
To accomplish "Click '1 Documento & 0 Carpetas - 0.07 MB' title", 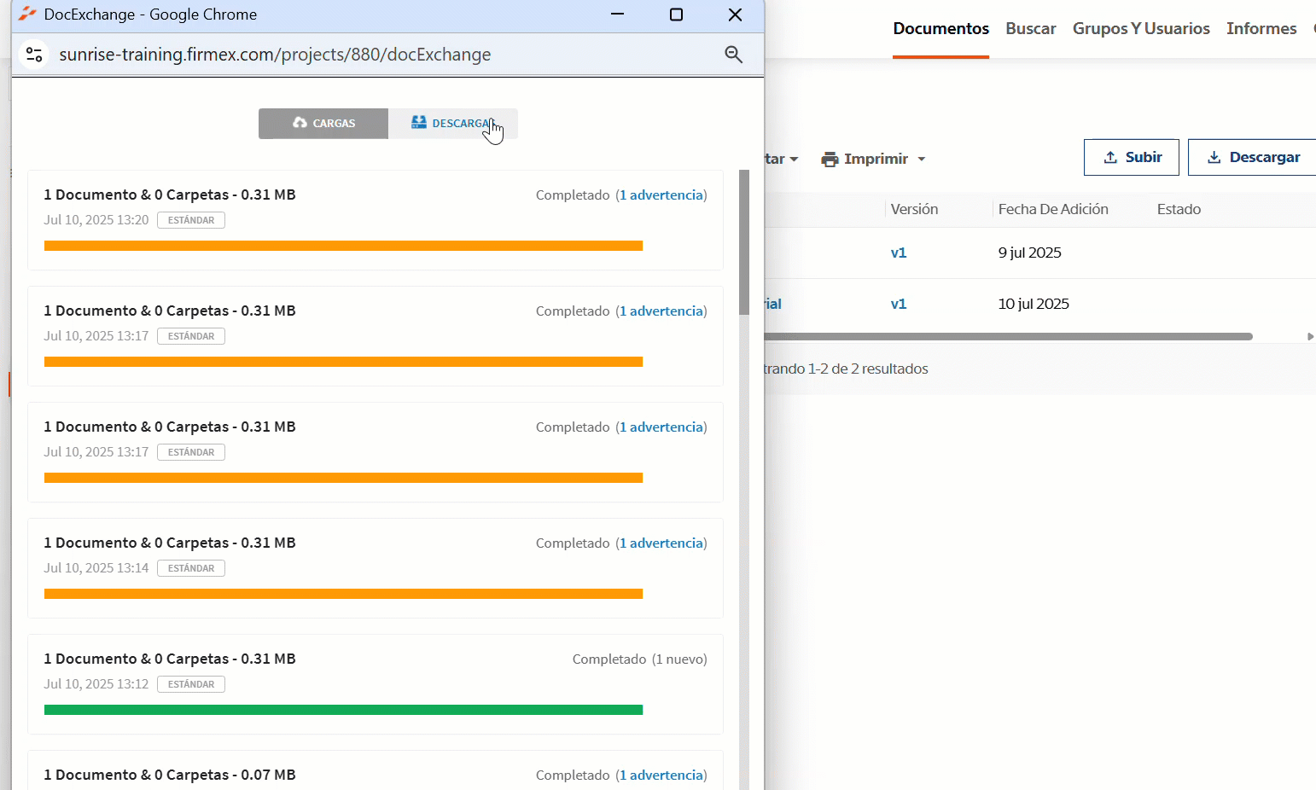I will pyautogui.click(x=170, y=775).
